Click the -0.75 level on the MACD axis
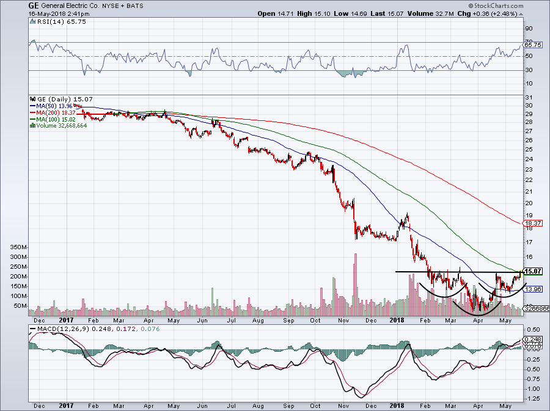Screen dimensions: 550x411 [533, 379]
